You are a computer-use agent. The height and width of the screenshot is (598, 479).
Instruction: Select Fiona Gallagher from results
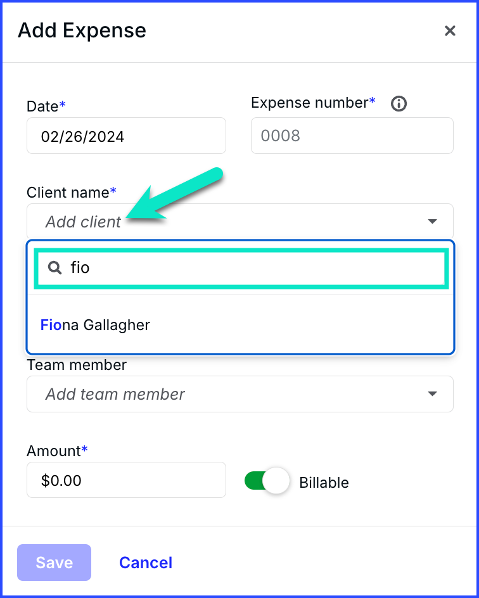240,325
